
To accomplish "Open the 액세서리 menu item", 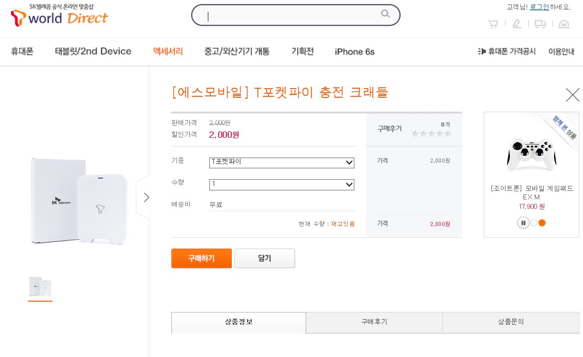I will click(x=168, y=51).
